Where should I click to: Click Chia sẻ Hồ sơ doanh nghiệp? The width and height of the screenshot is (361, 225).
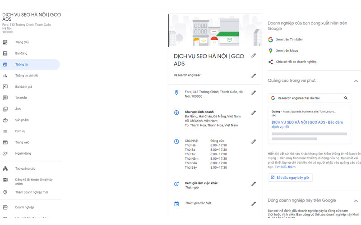296,62
